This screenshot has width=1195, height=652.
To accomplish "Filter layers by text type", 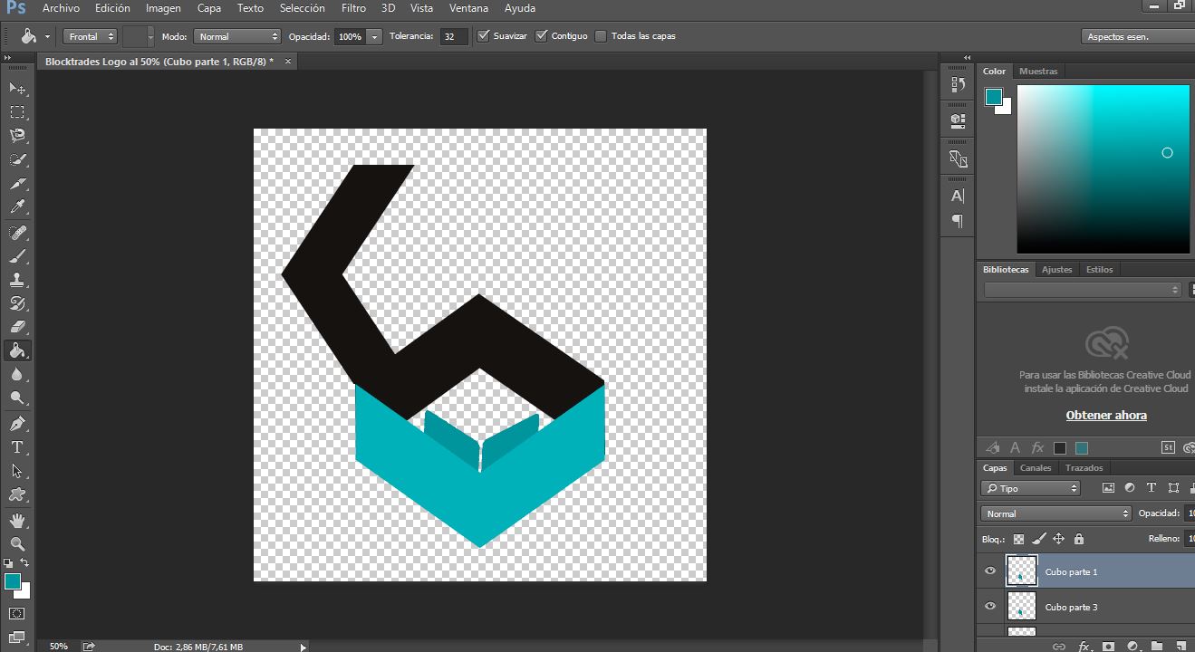I will 1152,488.
